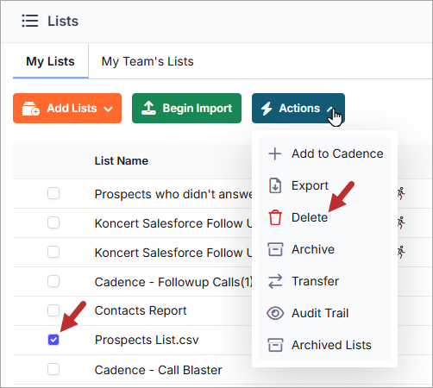Expand the Add Lists dropdown
Screen dimensions: 433x388
67,109
